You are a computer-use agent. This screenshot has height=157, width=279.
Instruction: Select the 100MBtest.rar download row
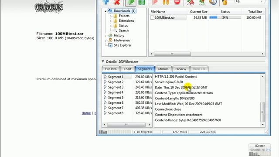tap(207, 17)
